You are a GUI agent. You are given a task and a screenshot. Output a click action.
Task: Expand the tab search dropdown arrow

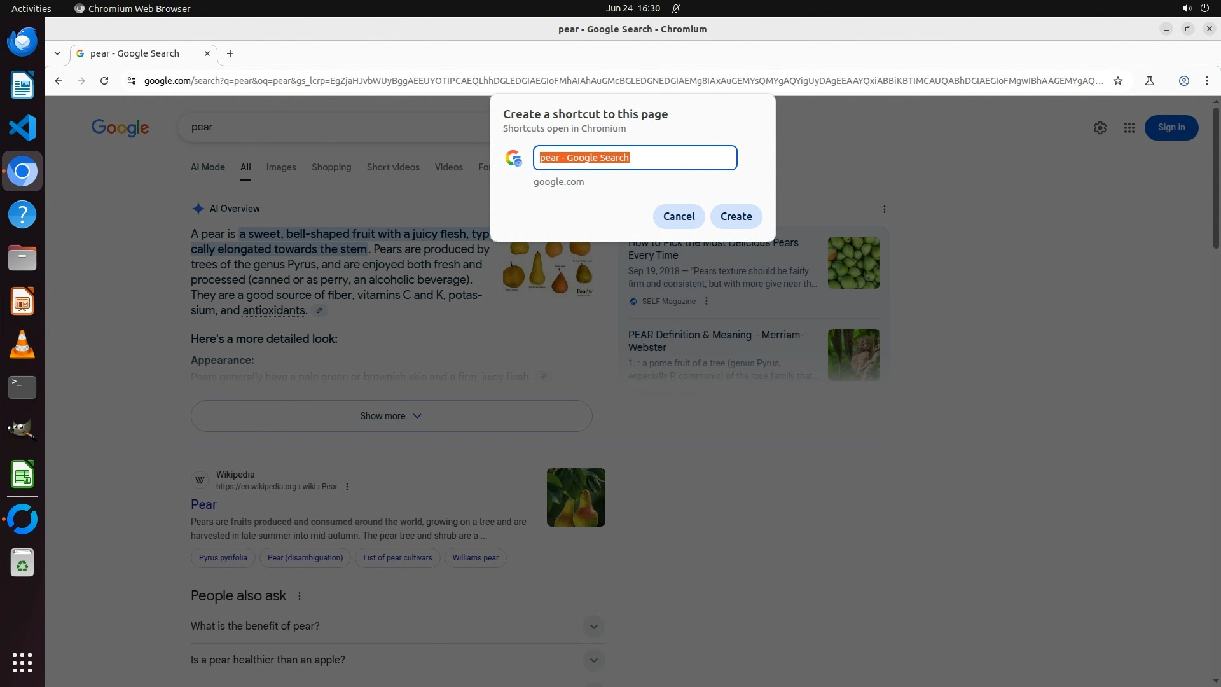[57, 53]
